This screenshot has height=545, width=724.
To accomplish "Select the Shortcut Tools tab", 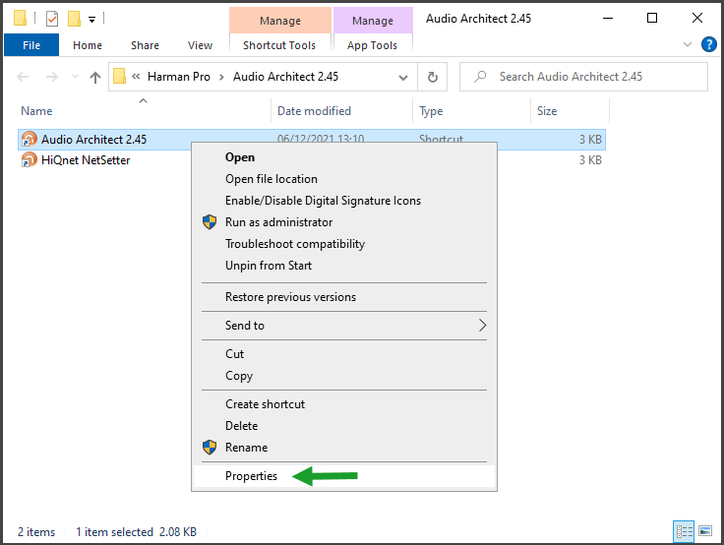I will (x=279, y=45).
